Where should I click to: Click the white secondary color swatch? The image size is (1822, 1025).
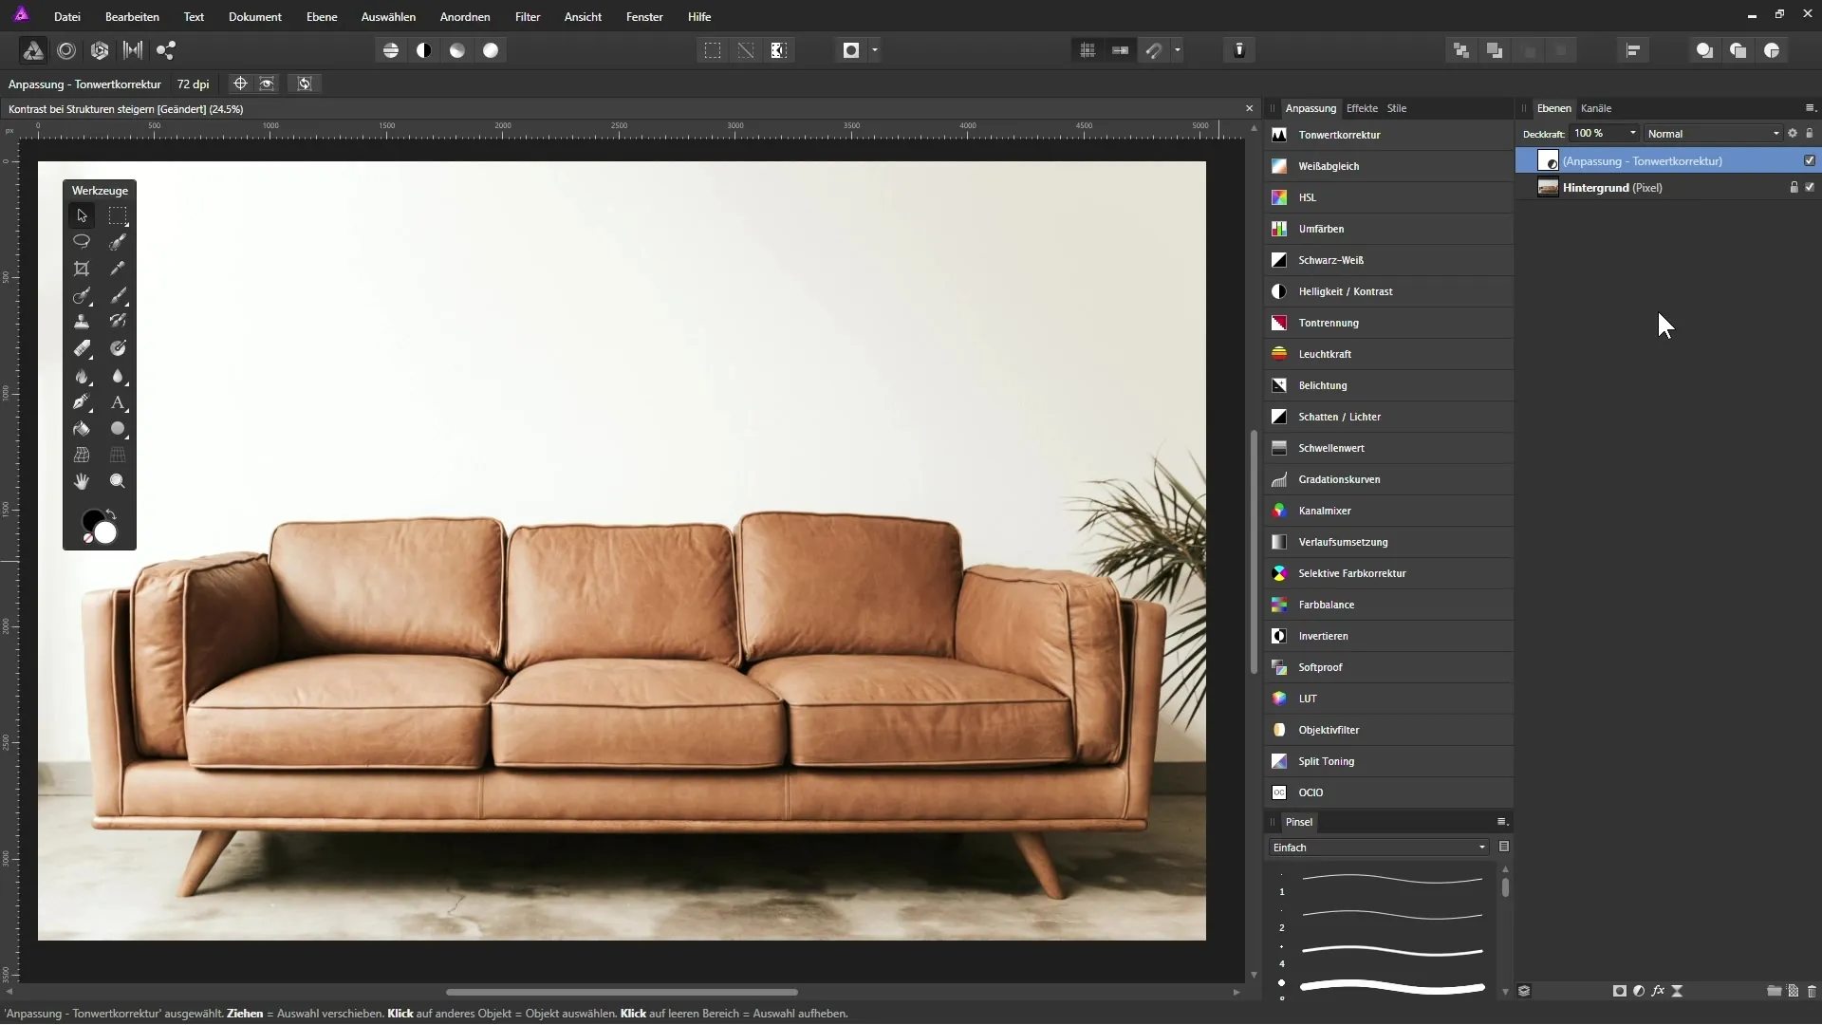point(105,533)
